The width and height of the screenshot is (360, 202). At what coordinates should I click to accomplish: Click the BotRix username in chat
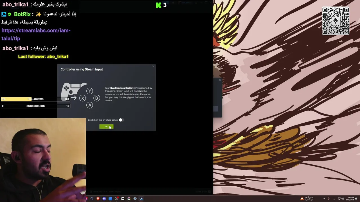click(22, 14)
